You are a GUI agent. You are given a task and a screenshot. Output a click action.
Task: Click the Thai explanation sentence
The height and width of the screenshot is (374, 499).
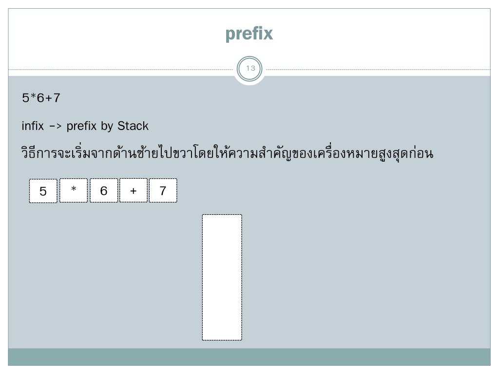(x=227, y=153)
